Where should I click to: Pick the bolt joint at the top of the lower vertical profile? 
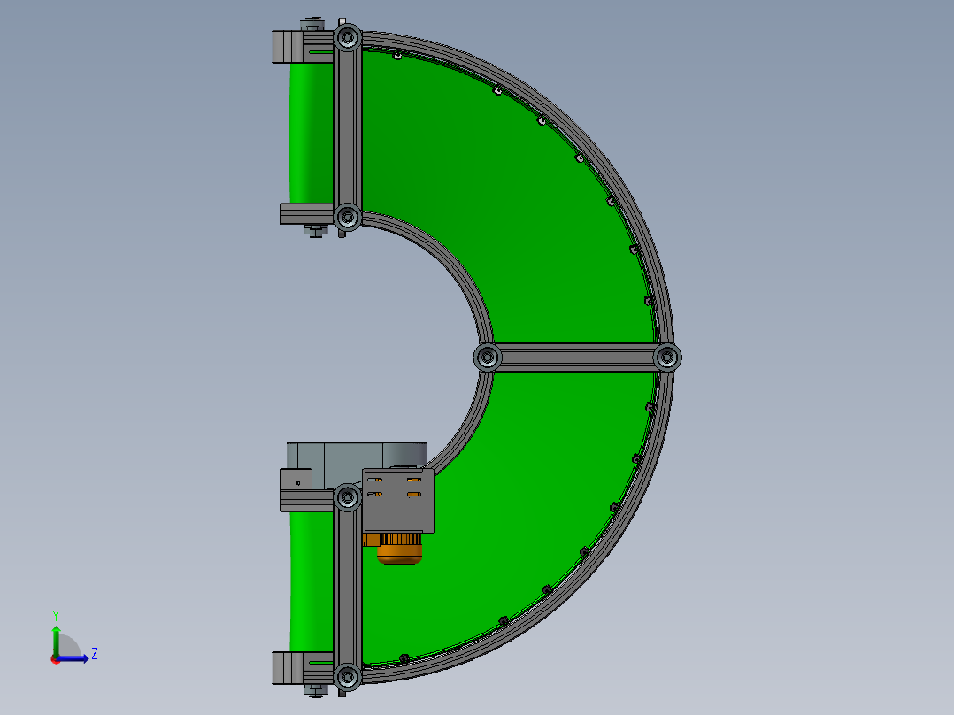coord(348,498)
